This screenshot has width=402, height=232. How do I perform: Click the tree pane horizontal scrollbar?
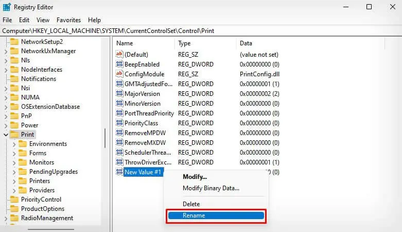click(x=51, y=229)
